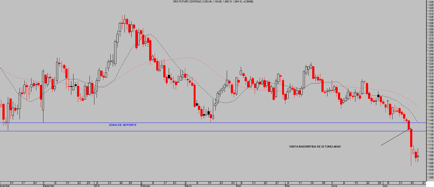Image resolution: width=434 pixels, height=187 pixels.
Task: Click the March label on the time axis
Action: click(x=188, y=186)
